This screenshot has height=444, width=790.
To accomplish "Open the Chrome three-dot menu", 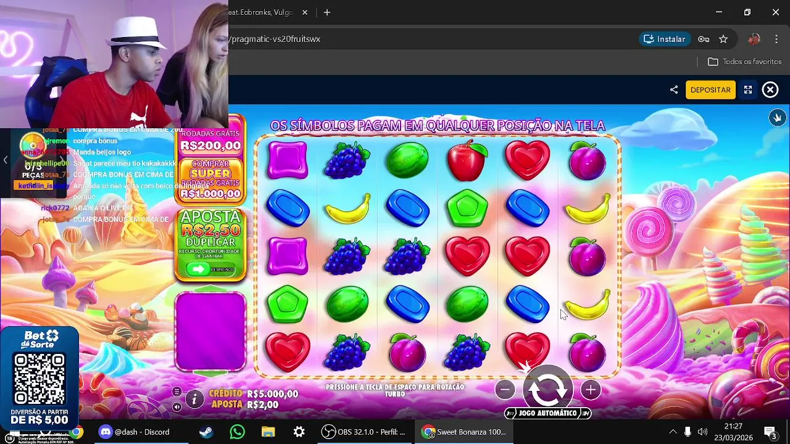I will [776, 39].
